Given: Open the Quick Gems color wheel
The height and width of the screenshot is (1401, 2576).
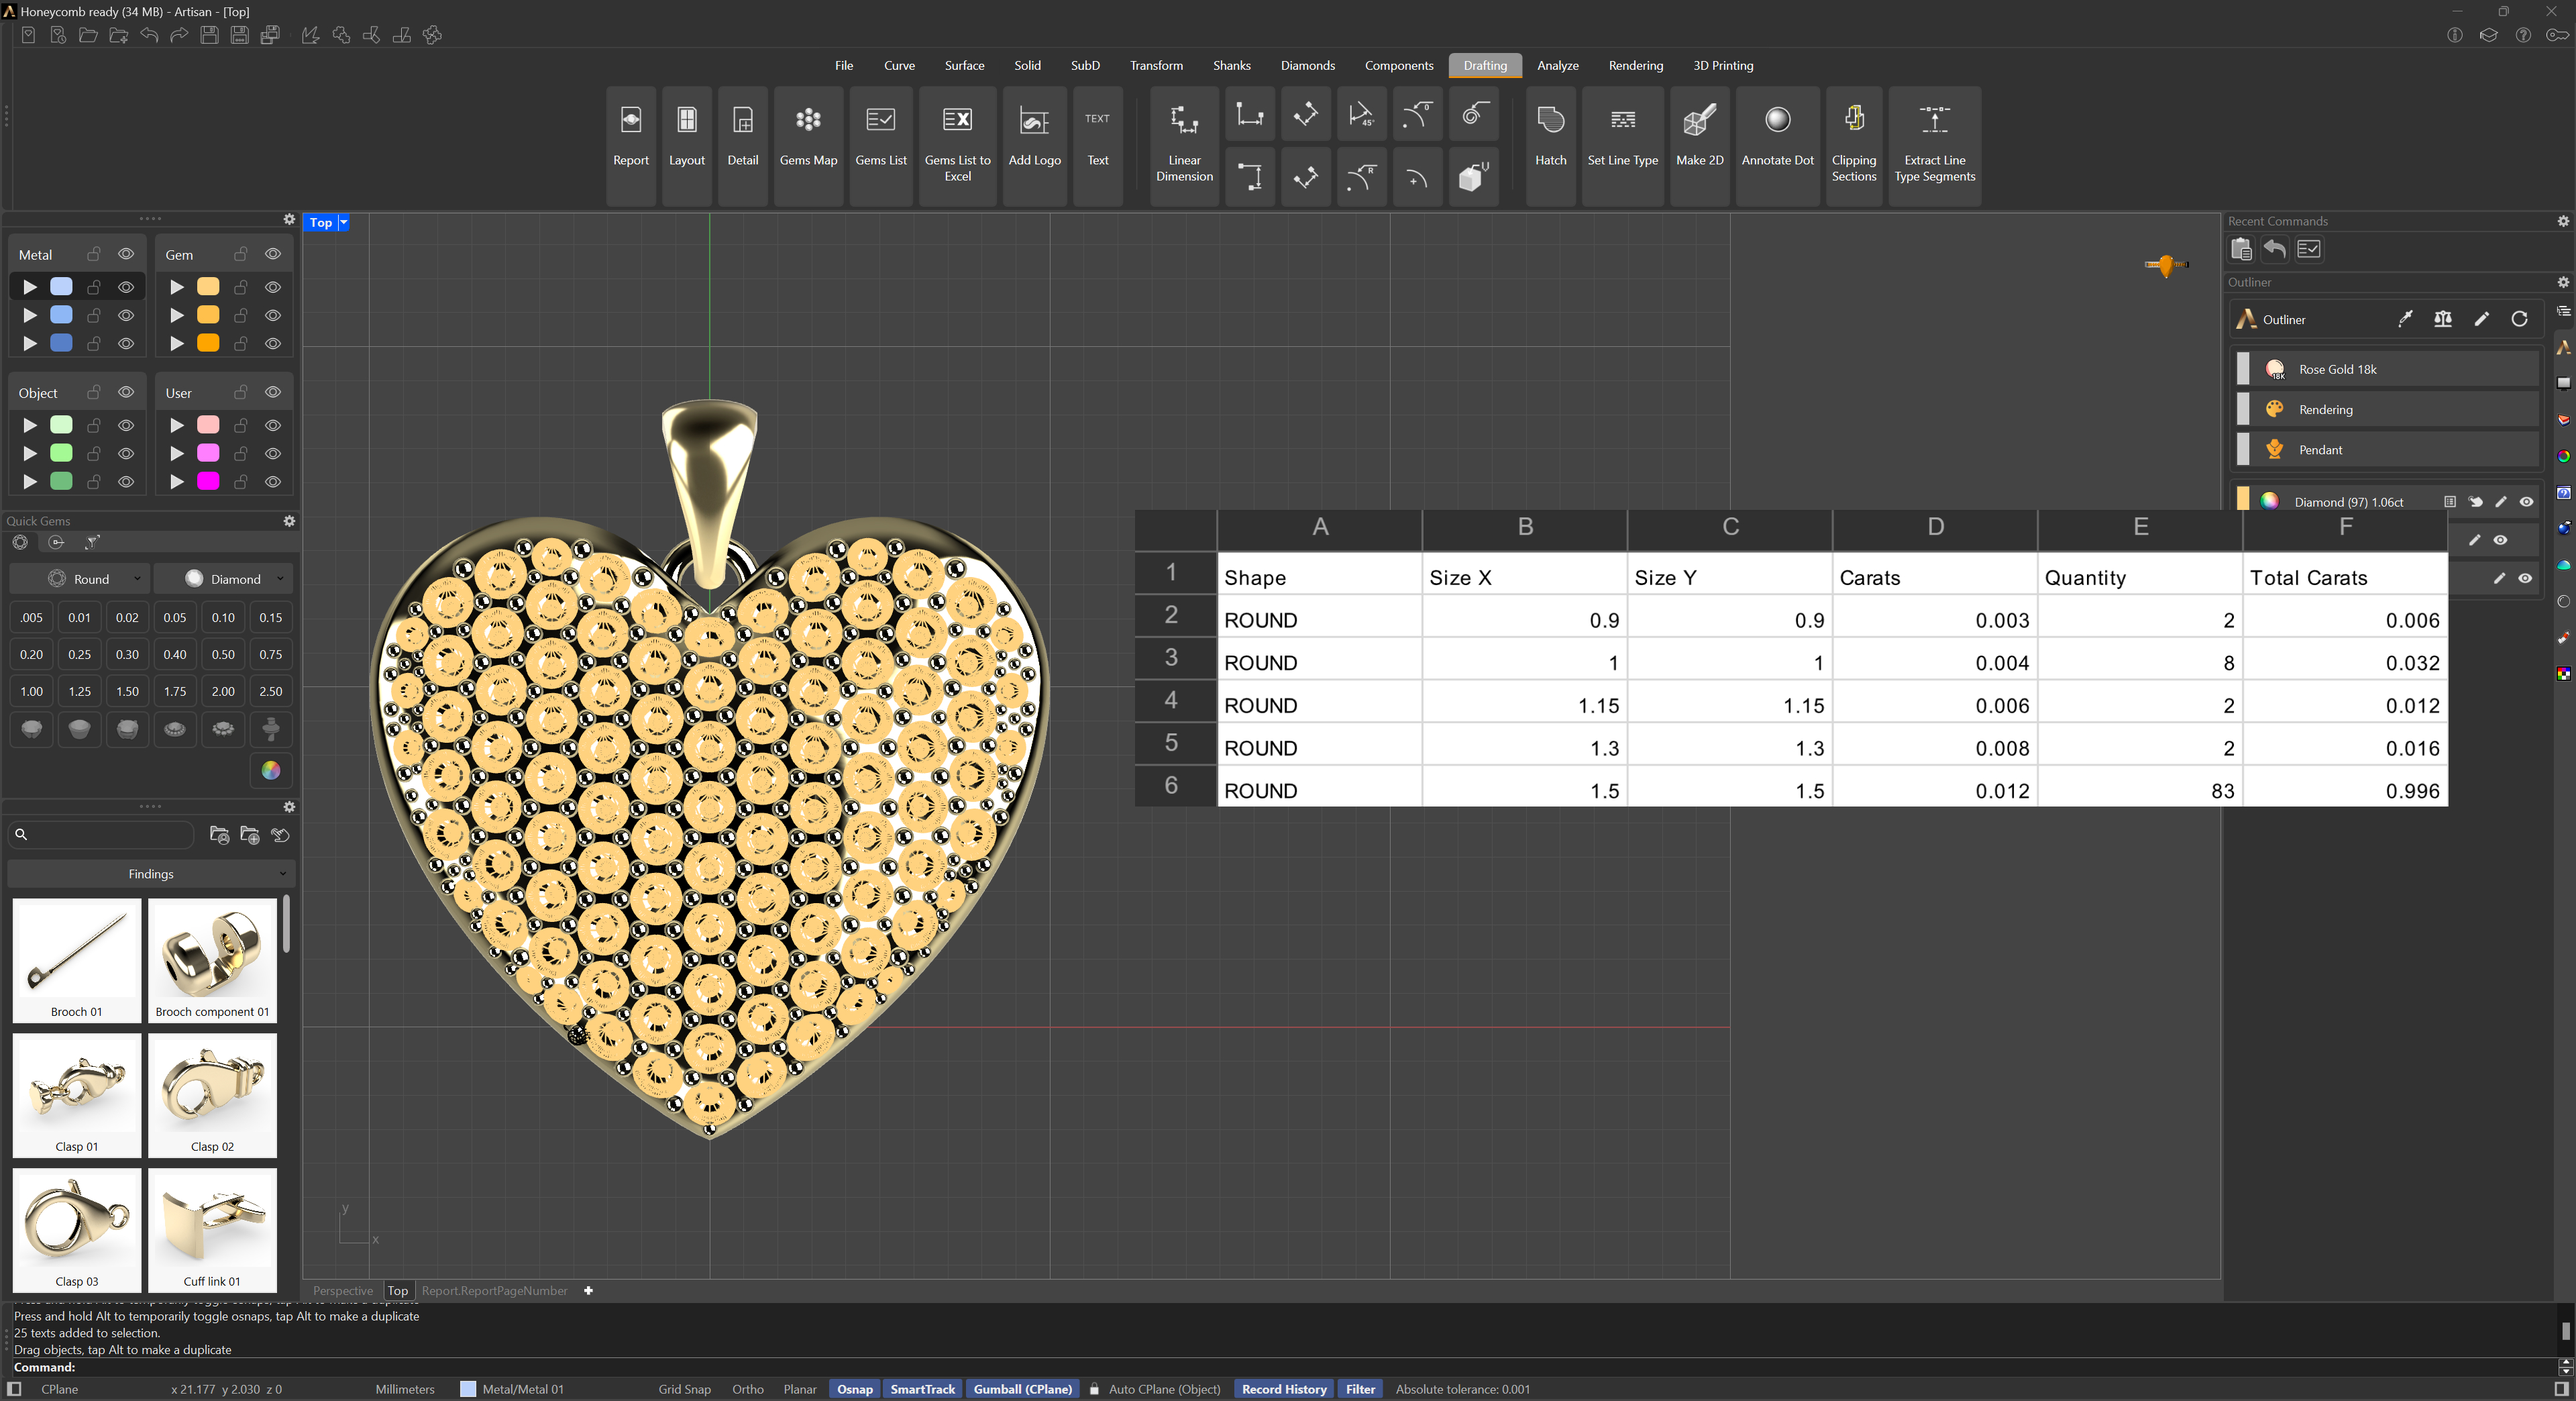Looking at the screenshot, I should (x=271, y=770).
